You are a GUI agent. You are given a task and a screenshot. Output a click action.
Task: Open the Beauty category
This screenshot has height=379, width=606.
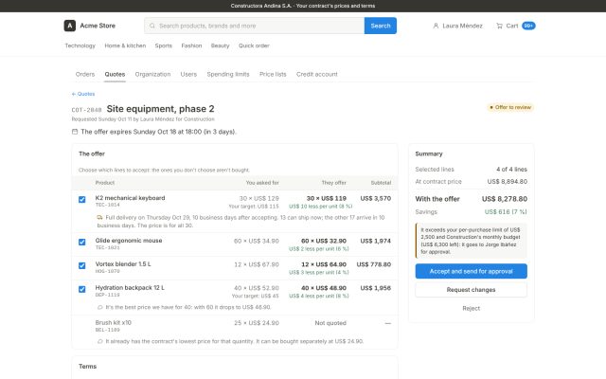point(221,45)
